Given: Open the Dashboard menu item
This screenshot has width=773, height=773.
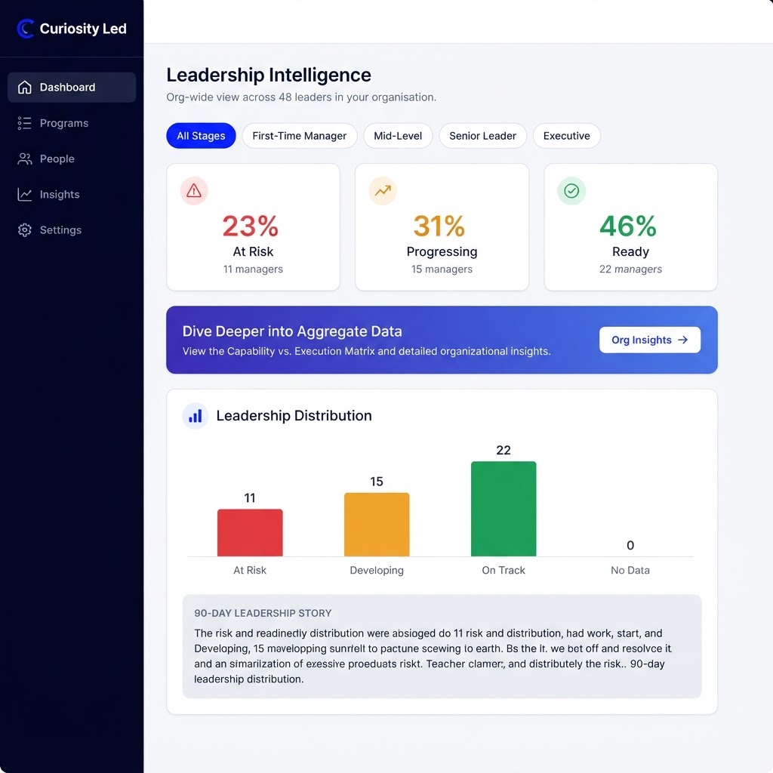Looking at the screenshot, I should coord(72,88).
